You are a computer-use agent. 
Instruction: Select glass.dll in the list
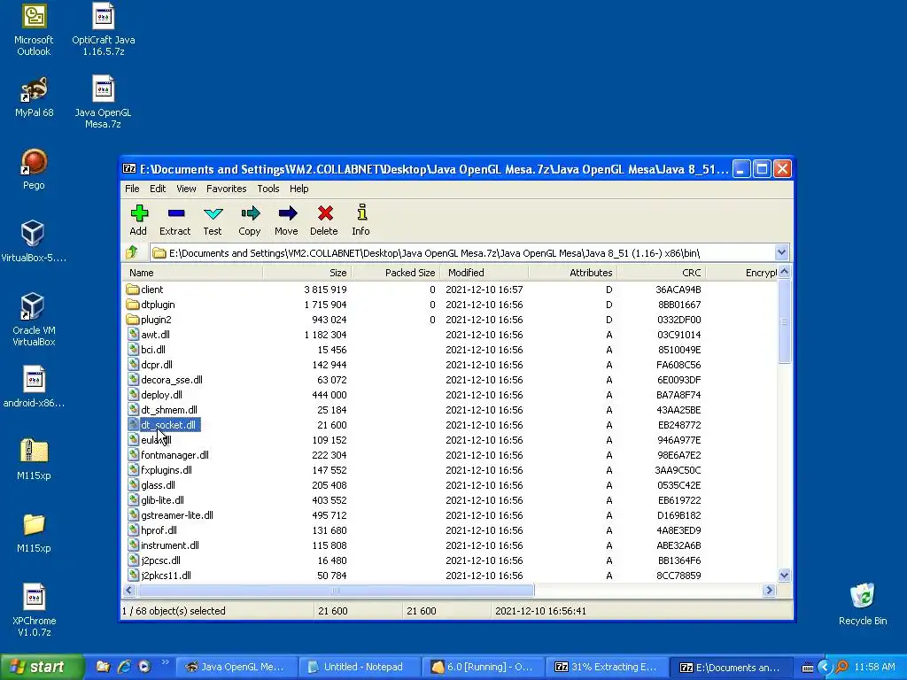pos(451,485)
